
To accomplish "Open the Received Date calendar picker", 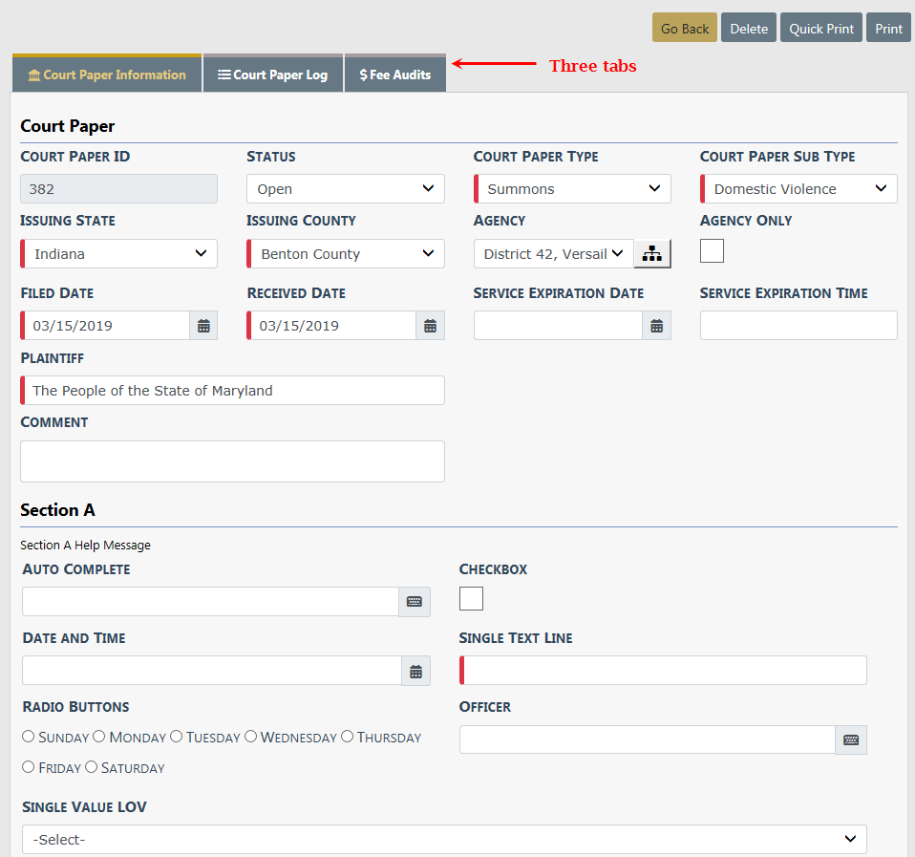I will pos(430,326).
